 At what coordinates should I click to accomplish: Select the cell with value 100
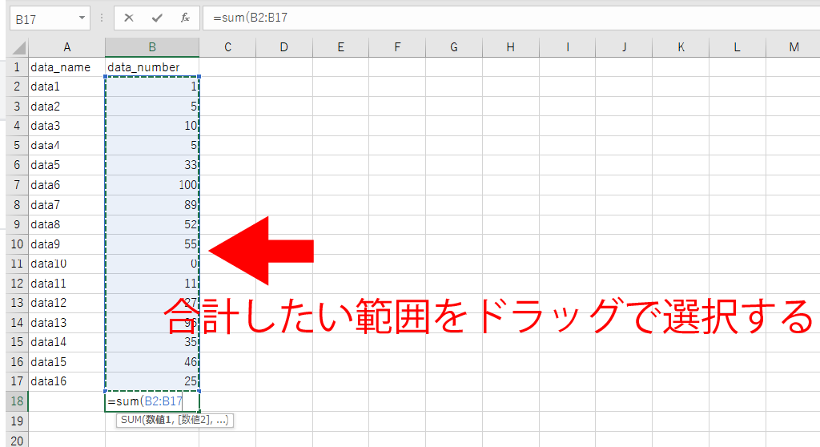coord(151,185)
